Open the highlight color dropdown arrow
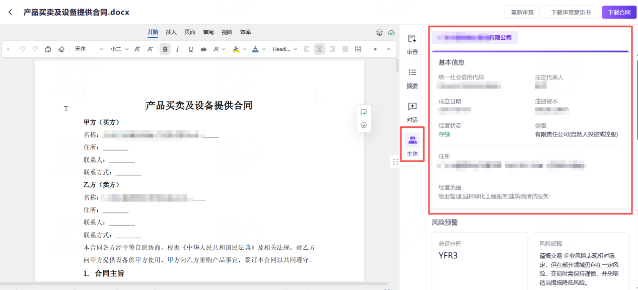This screenshot has height=290, width=638. [245, 49]
